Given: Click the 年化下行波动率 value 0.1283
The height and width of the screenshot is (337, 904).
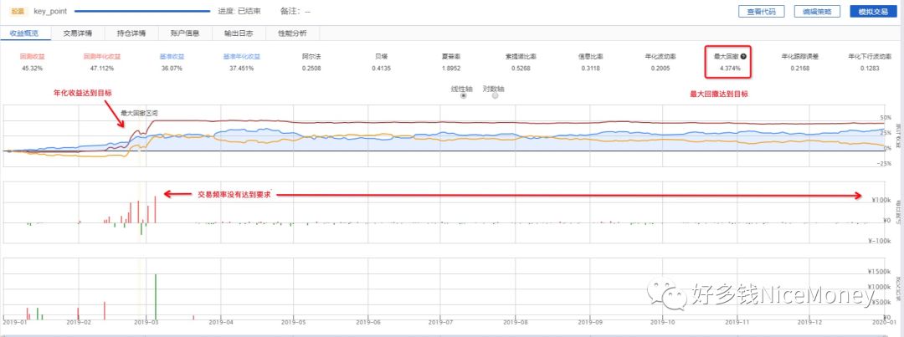Looking at the screenshot, I should tap(870, 68).
